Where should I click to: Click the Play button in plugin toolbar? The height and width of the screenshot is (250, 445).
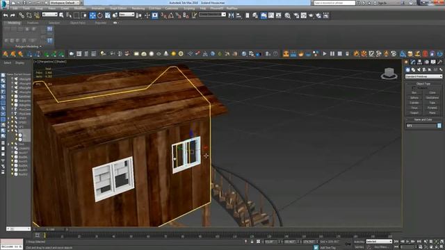coord(325,53)
